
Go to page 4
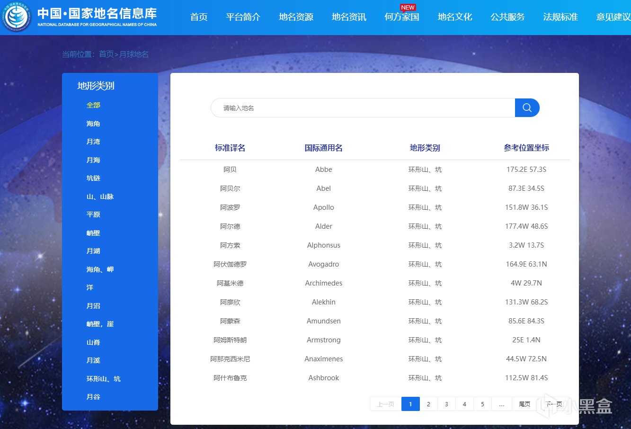point(464,404)
